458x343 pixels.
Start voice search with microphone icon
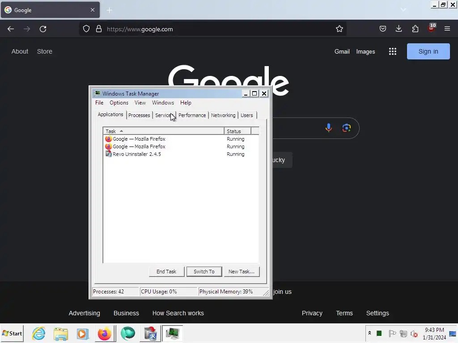pos(329,128)
